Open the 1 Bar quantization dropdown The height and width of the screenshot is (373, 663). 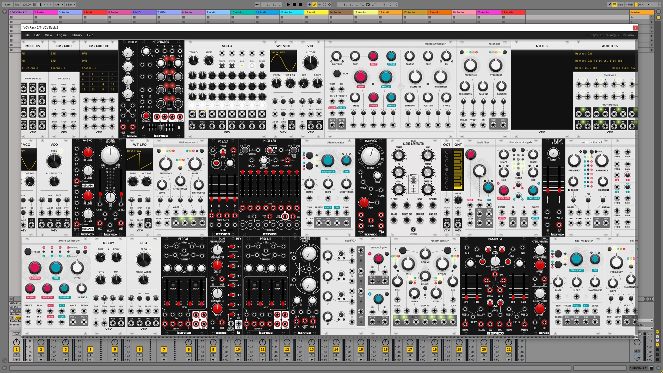(x=70, y=5)
